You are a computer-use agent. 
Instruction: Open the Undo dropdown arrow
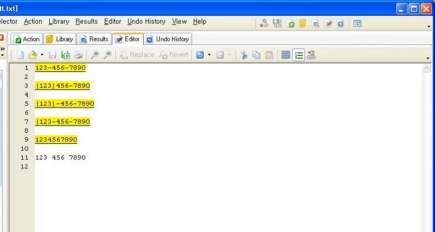click(209, 55)
